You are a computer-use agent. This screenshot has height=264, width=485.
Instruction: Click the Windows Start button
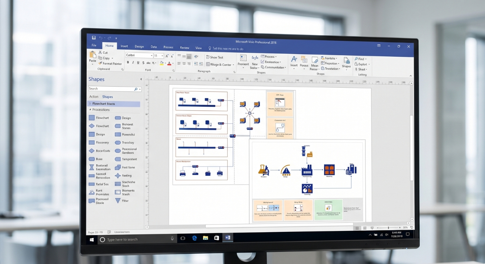[x=92, y=239]
